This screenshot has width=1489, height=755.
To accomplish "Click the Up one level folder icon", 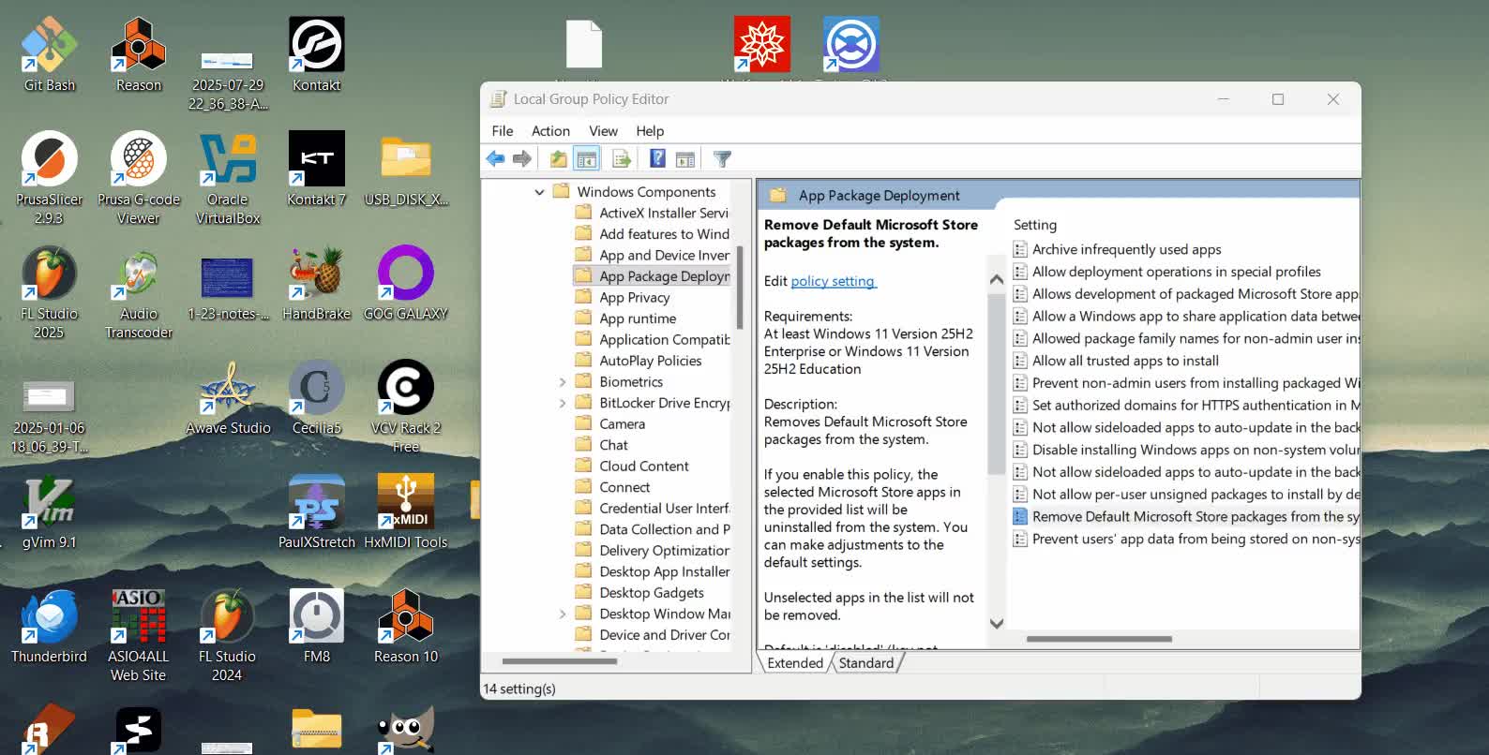I will (x=559, y=159).
